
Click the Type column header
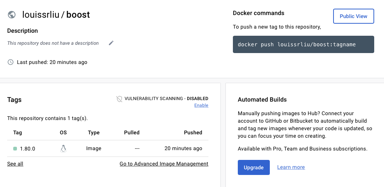94,132
